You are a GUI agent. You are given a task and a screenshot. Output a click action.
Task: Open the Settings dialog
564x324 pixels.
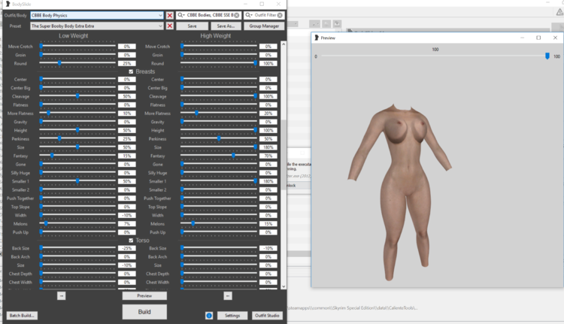[232, 316]
